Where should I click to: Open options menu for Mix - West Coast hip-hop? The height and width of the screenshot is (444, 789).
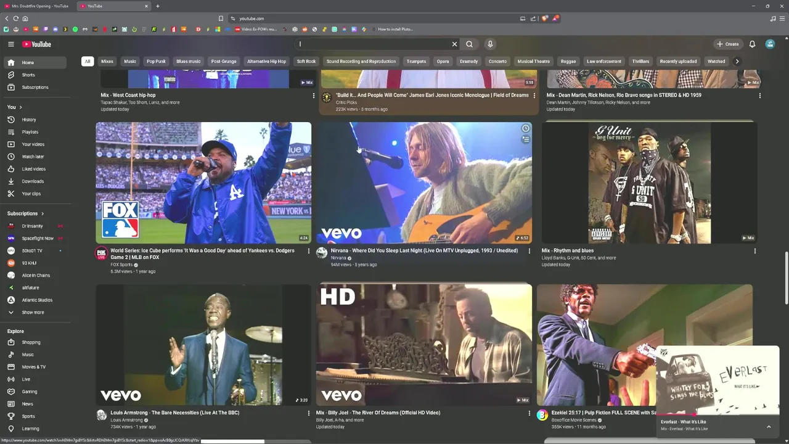click(x=313, y=96)
